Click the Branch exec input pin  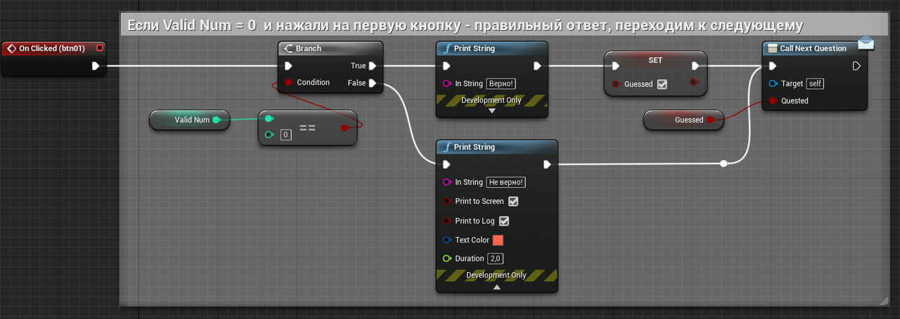(x=288, y=66)
